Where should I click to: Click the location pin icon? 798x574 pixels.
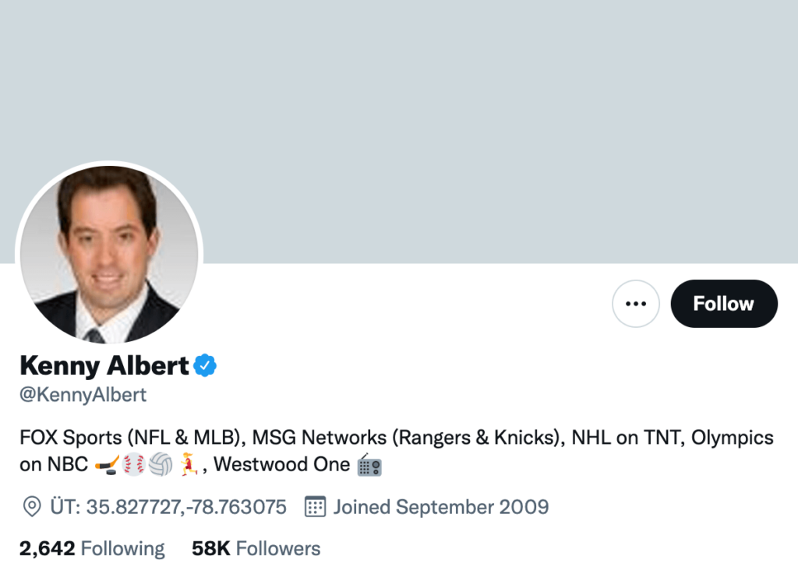32,508
